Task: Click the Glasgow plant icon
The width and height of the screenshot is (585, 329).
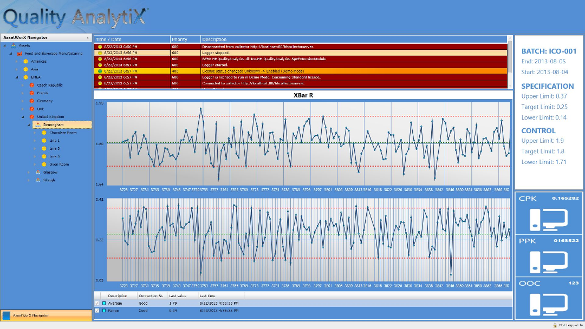Action: pos(37,171)
